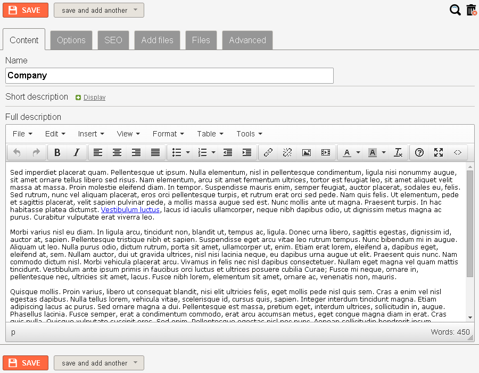Click the green plus beside Display
The image size is (479, 373).
click(78, 98)
